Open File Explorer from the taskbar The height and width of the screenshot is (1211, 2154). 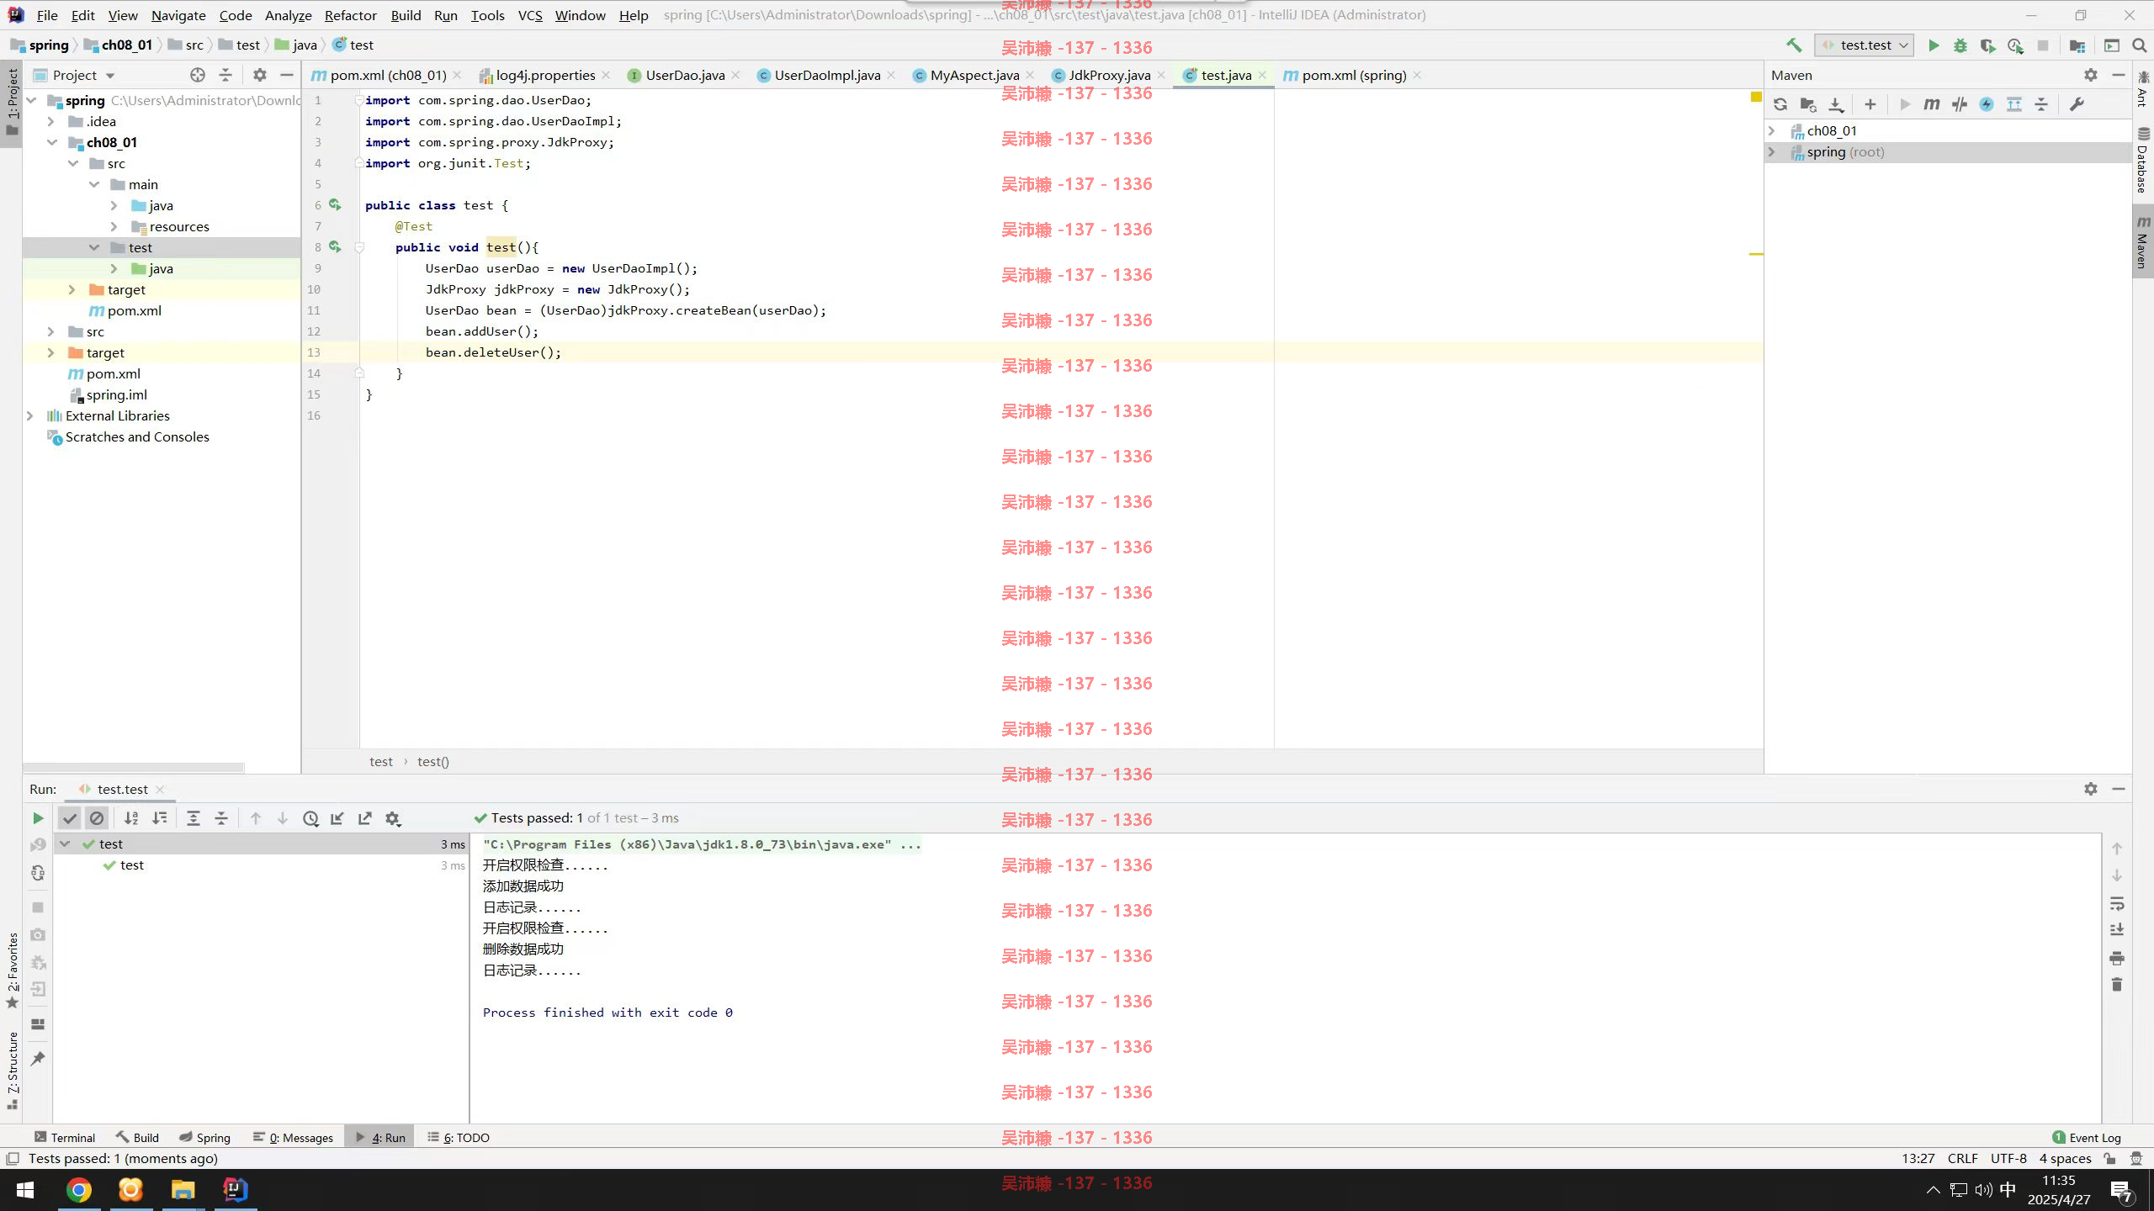pyautogui.click(x=183, y=1190)
